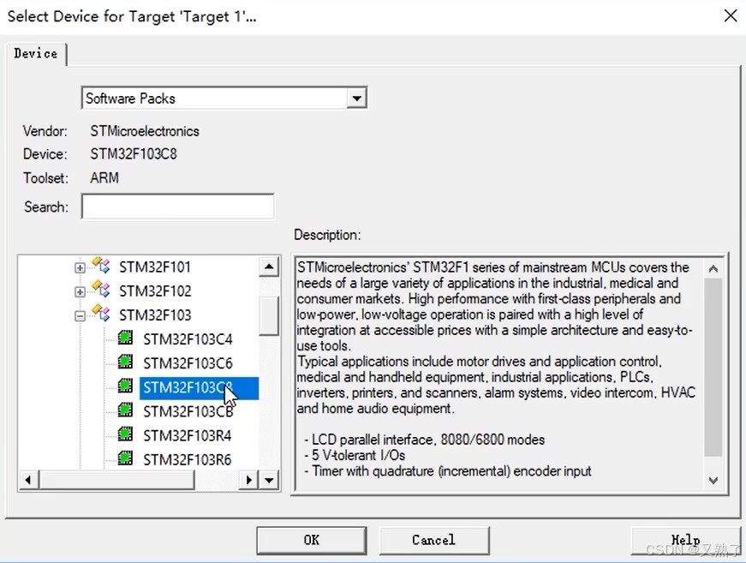Select highlighted STM32F103C8 device

click(199, 388)
